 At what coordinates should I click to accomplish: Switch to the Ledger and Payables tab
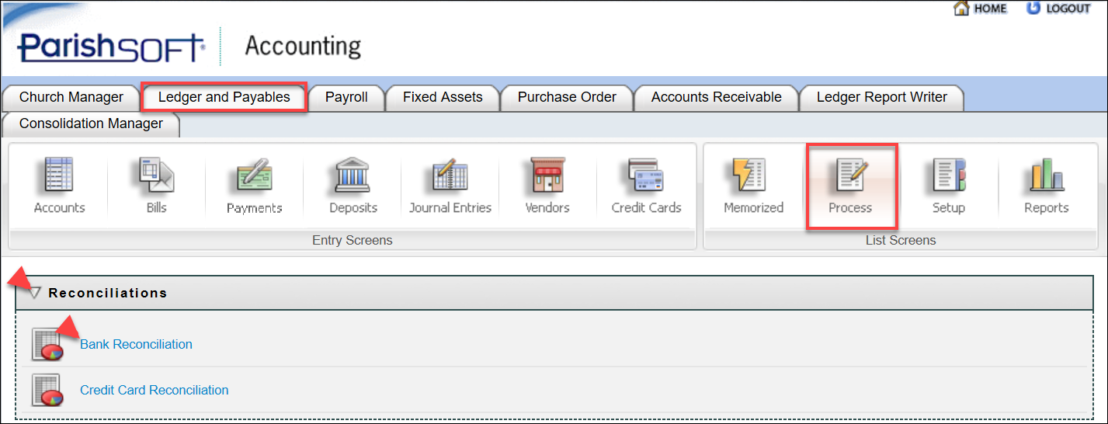[224, 98]
